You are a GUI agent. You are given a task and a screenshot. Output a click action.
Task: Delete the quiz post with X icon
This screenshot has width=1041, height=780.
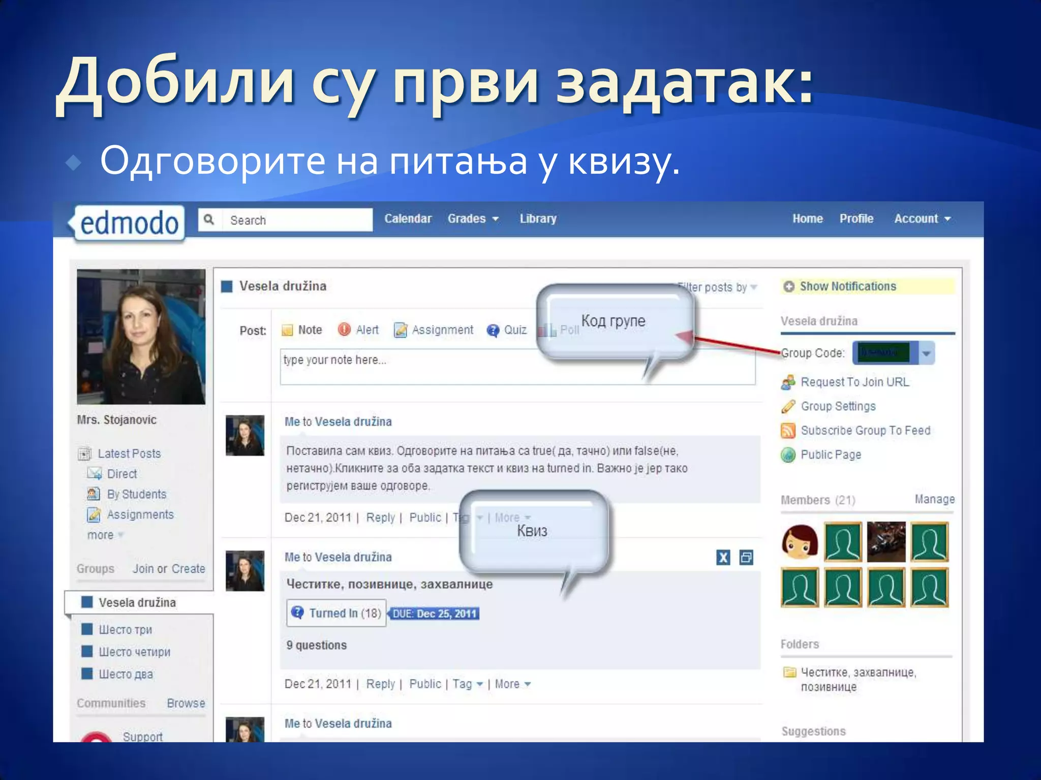(723, 558)
